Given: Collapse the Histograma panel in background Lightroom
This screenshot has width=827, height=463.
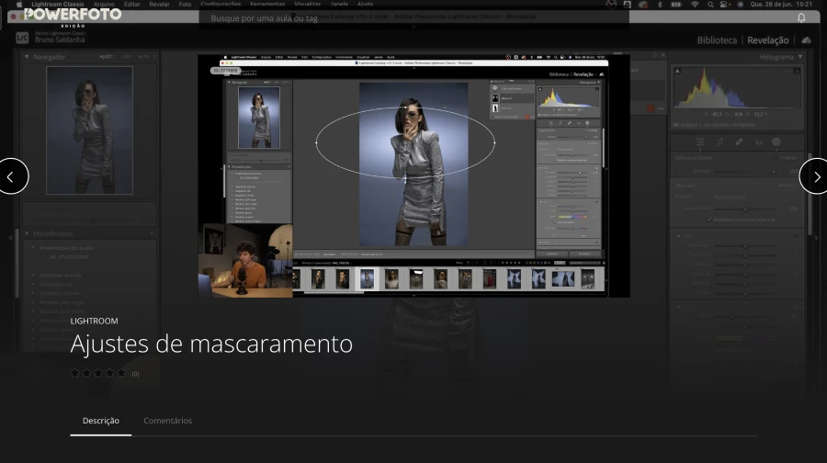Looking at the screenshot, I should (x=800, y=56).
